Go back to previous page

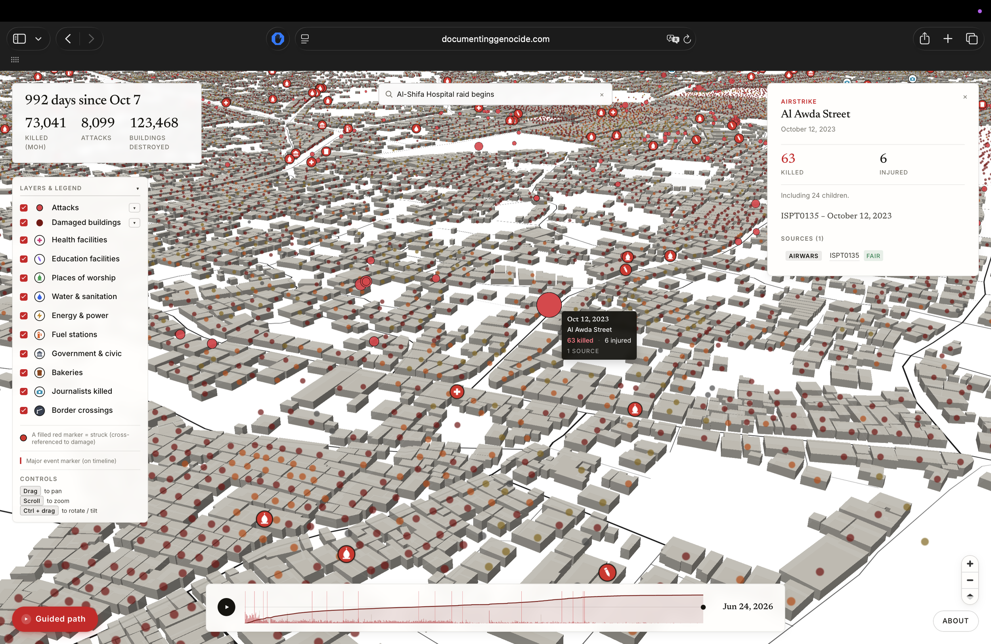tap(68, 39)
